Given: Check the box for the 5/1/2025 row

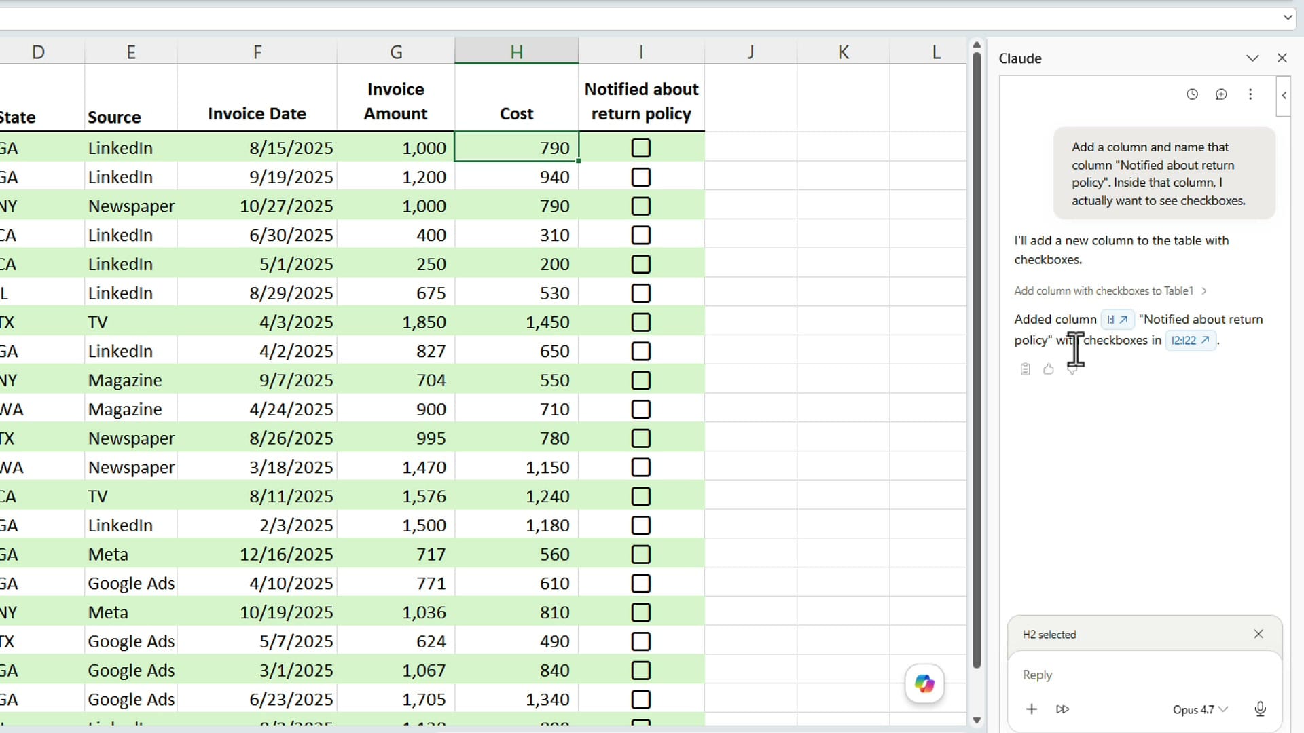Looking at the screenshot, I should tap(640, 264).
